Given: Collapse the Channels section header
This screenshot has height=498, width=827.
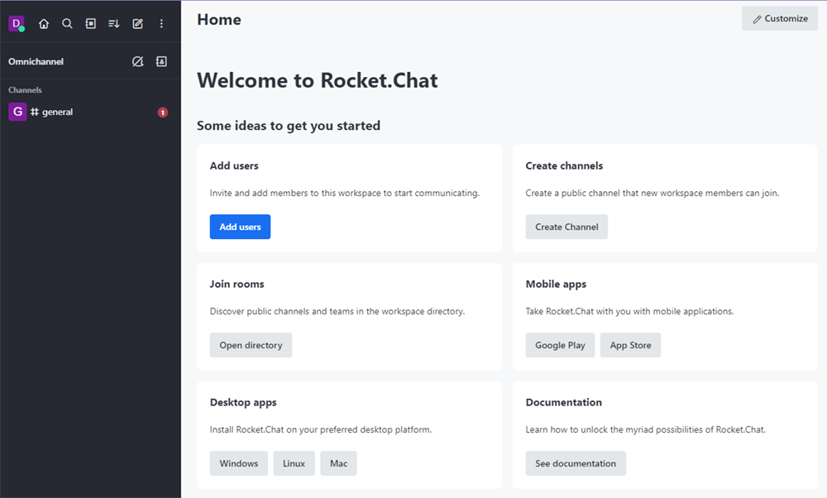Looking at the screenshot, I should (25, 89).
